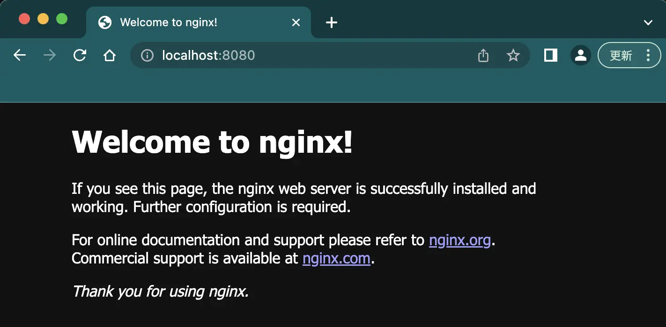Visit the nginx.com commercial support link
Screen dimensions: 666x327
pyautogui.click(x=336, y=258)
